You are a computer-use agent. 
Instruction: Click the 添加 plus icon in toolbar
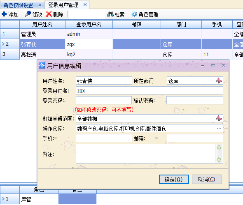point(4,14)
